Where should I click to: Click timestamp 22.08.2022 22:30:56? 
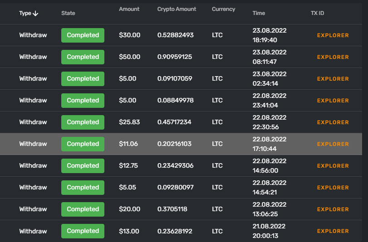pyautogui.click(x=270, y=122)
